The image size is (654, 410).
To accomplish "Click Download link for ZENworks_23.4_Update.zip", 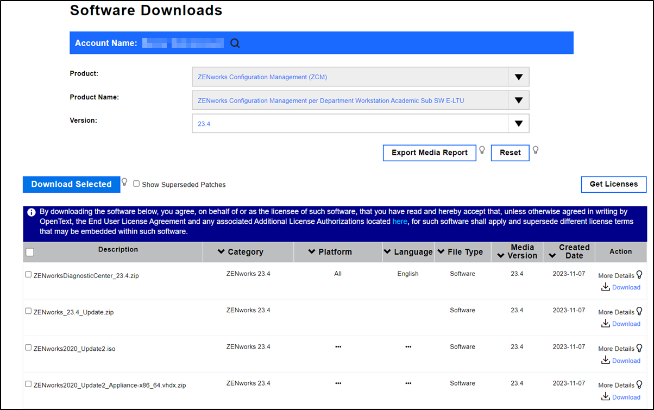I will 626,324.
